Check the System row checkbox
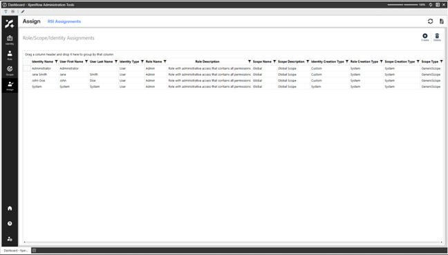This screenshot has width=448, height=255. click(26, 86)
